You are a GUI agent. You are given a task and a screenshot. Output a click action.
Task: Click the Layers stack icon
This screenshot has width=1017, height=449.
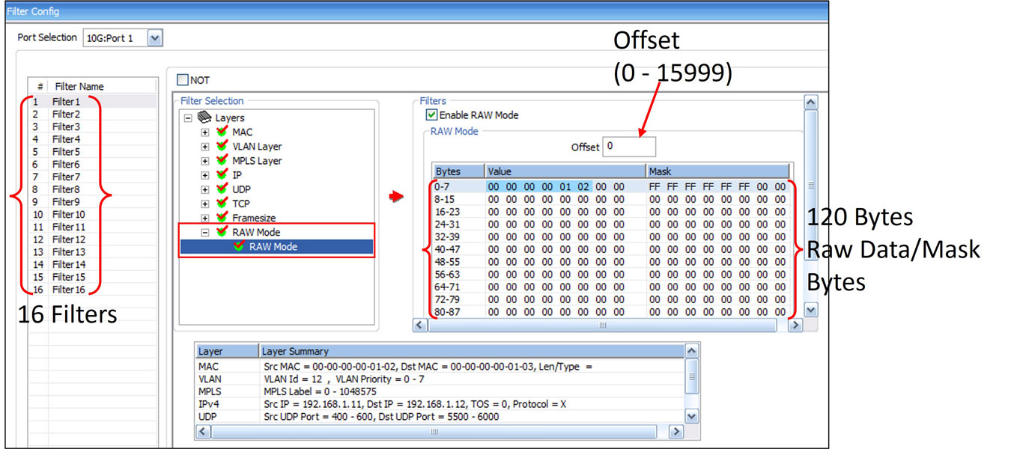coord(204,117)
